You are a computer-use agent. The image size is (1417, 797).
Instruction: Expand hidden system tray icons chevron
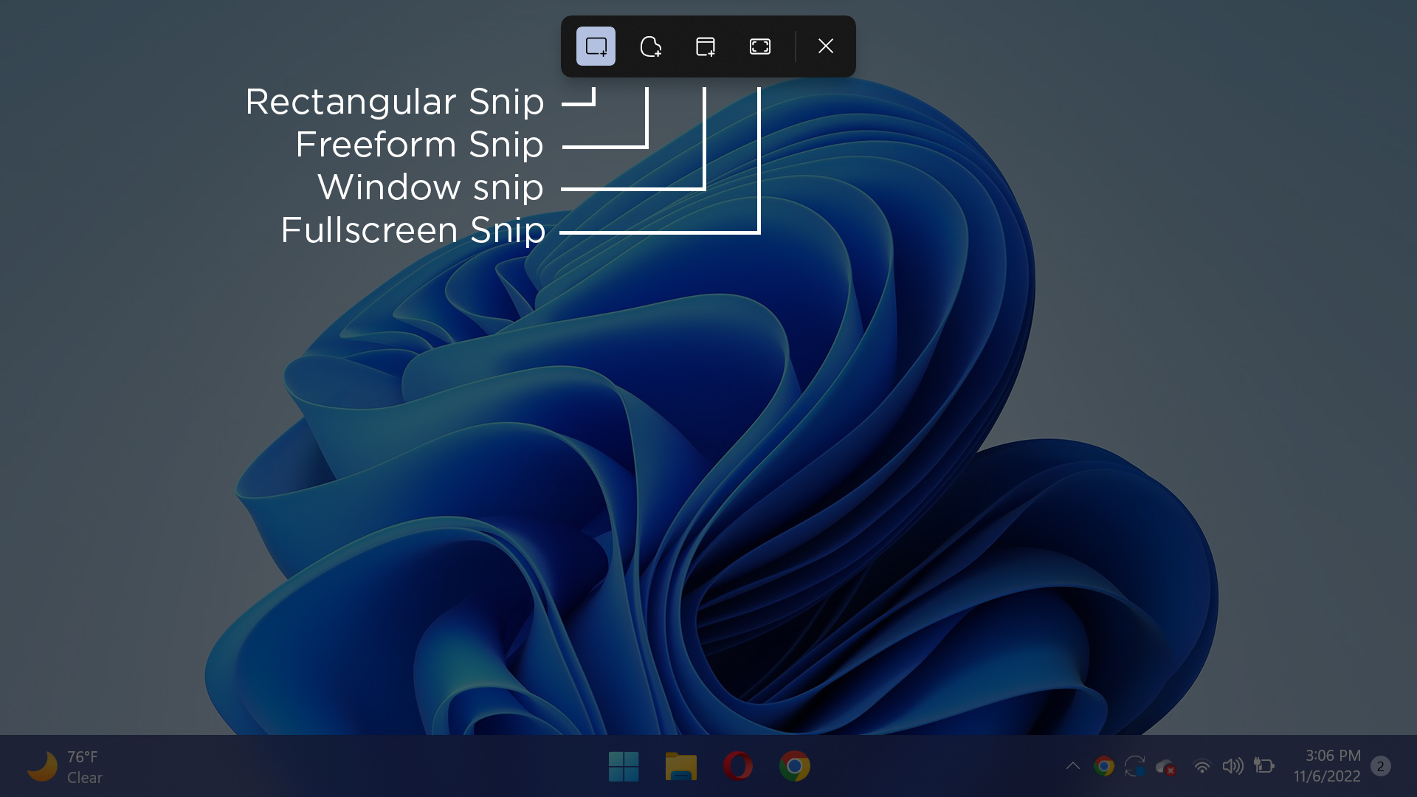click(x=1073, y=766)
